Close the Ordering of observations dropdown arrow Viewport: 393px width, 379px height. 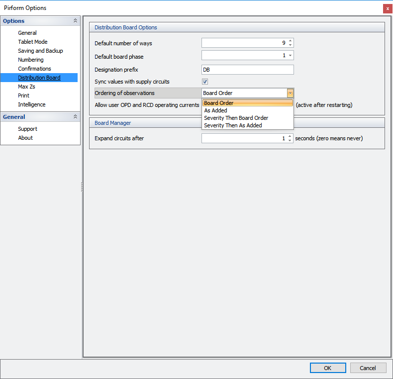point(290,93)
